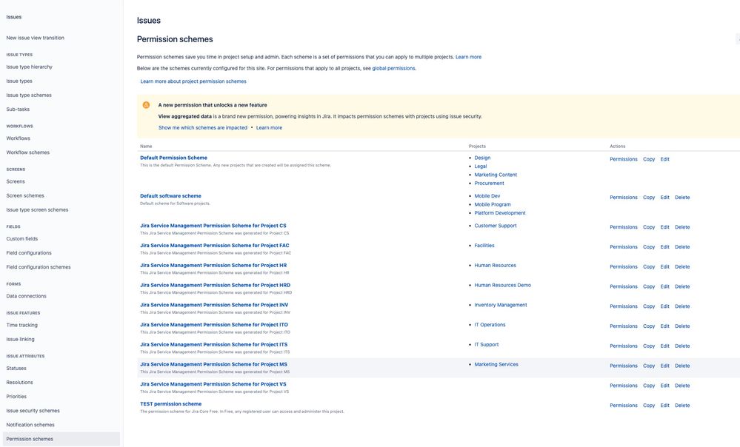
Task: Open Permission Scheme for Project CS
Action: tap(213, 226)
